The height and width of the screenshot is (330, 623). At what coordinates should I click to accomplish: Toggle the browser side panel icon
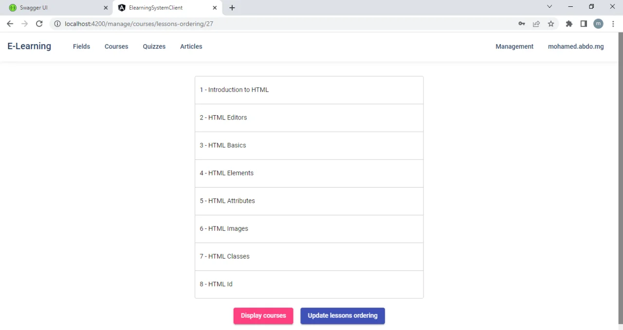click(x=584, y=24)
